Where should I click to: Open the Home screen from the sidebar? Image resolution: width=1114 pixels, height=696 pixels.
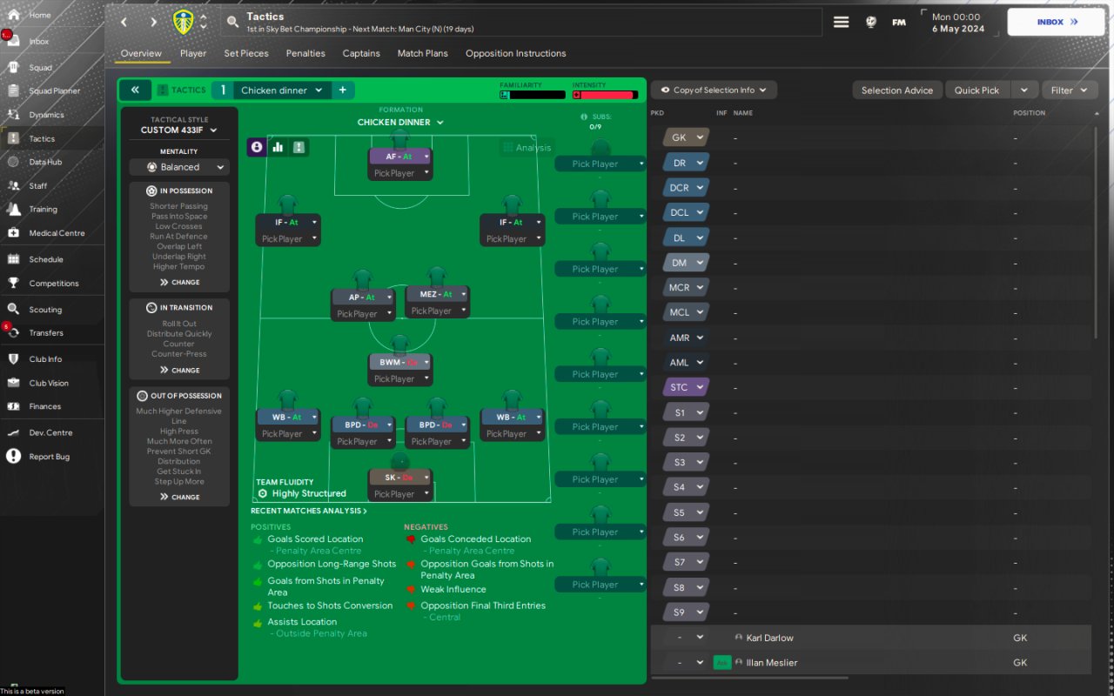[x=39, y=15]
